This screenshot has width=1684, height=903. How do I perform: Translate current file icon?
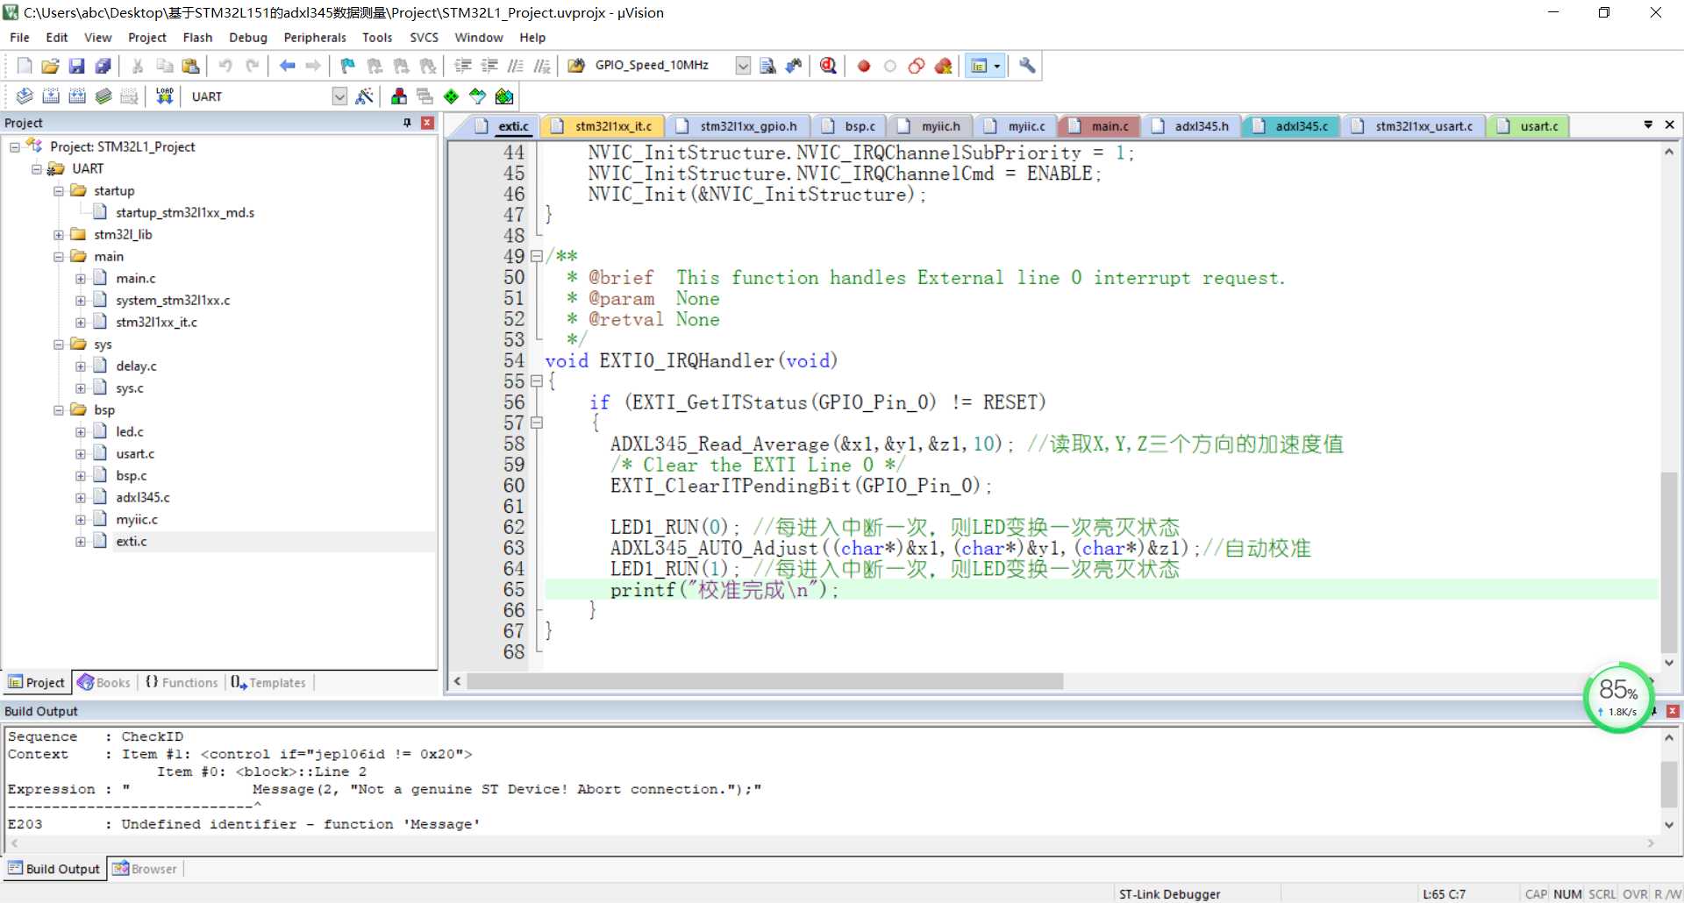tap(25, 96)
